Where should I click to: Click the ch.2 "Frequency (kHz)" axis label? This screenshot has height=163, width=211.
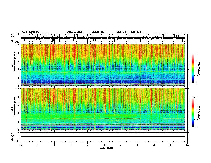pos(15,106)
